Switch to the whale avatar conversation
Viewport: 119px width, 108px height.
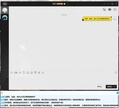tap(5, 18)
